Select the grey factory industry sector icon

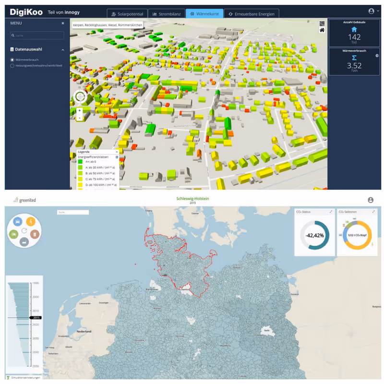click(x=24, y=242)
